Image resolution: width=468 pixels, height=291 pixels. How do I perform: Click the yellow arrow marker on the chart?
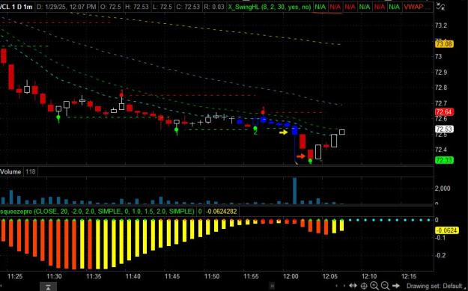(284, 132)
